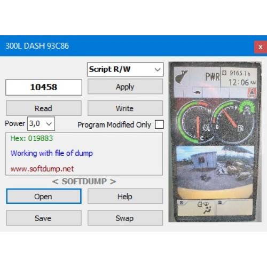Click the Write button
Screen dimensions: 267x267
[x=125, y=108]
